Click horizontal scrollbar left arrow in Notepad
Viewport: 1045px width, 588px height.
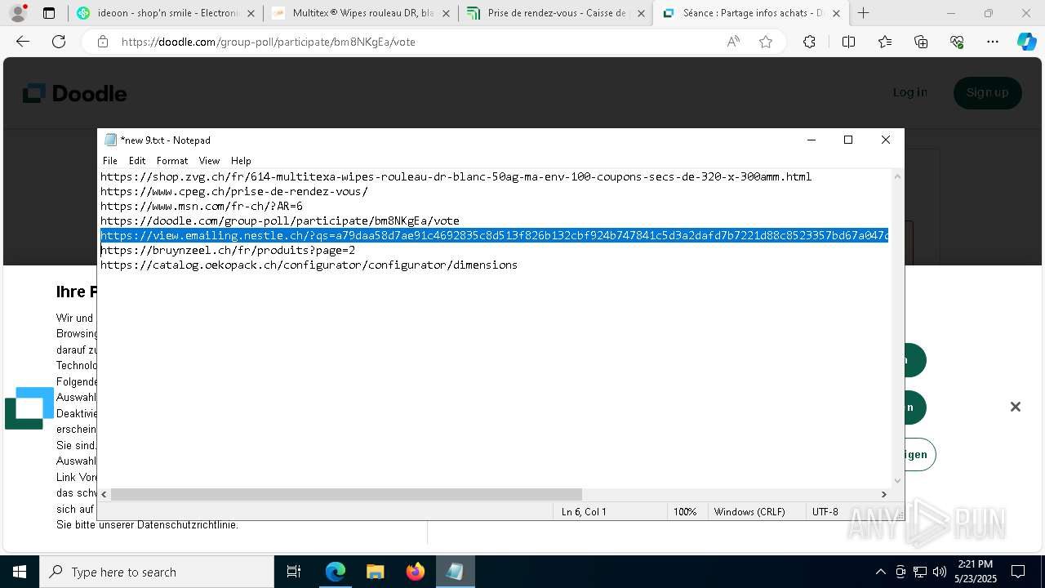click(x=104, y=494)
